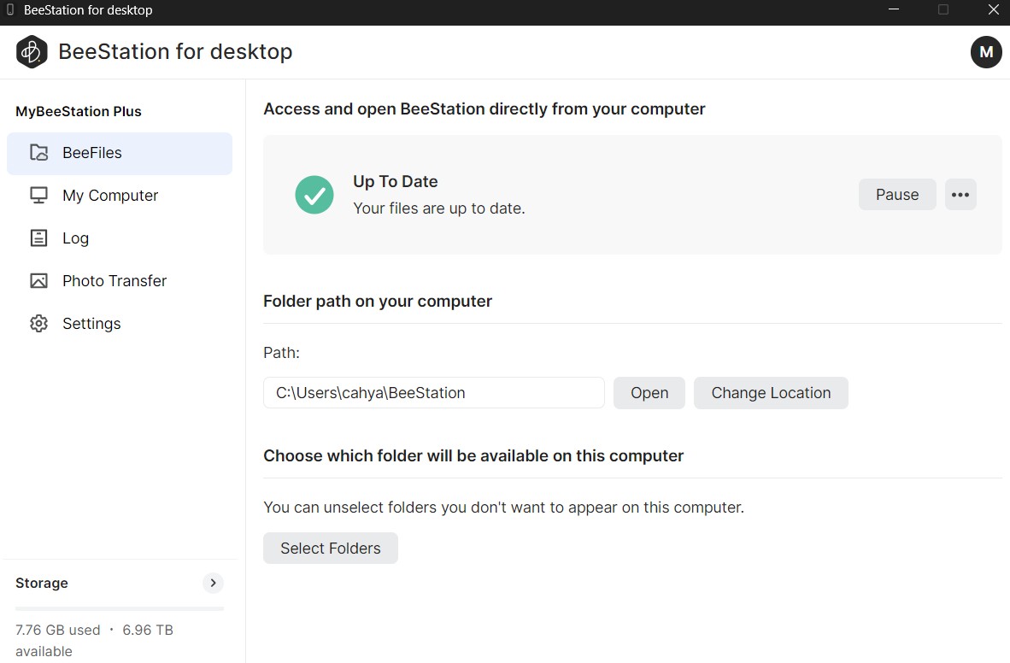Screen dimensions: 1010x663
Task: Click 'Your files are up to date' text
Action: (439, 208)
